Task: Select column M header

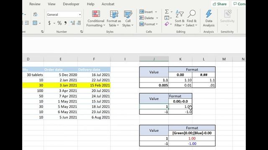Action: click(224, 59)
